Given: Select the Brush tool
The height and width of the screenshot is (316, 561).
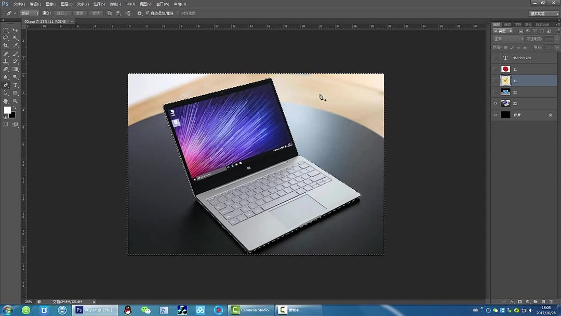Looking at the screenshot, I should (15, 54).
